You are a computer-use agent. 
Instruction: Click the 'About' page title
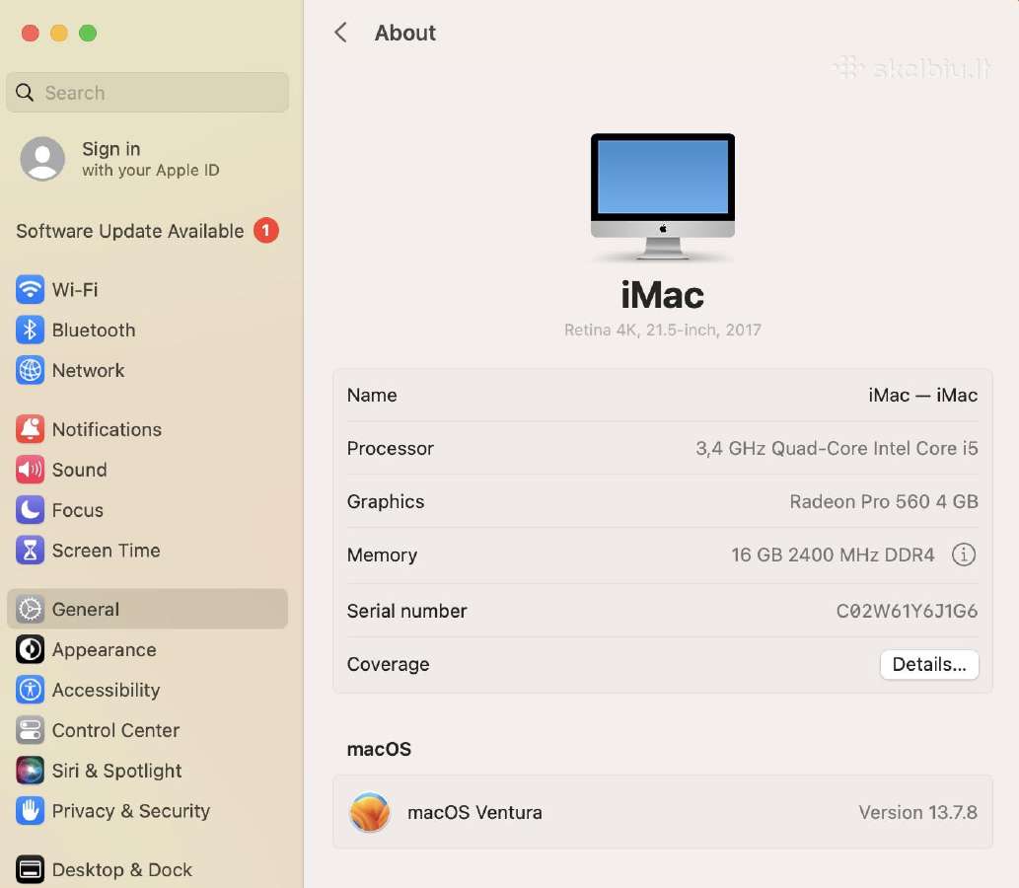[x=404, y=33]
